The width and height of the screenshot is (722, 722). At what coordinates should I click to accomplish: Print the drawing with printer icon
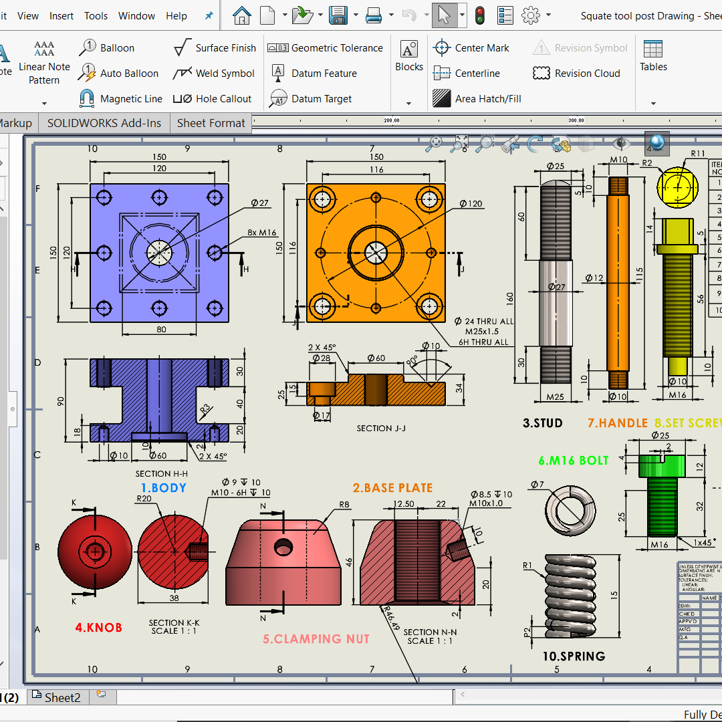coord(374,15)
